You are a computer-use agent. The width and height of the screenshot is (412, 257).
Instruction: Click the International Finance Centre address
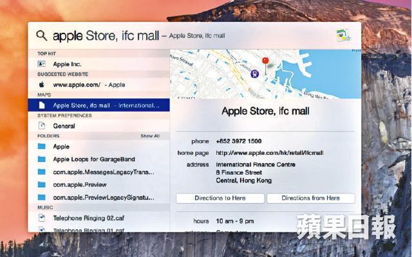[x=256, y=173]
